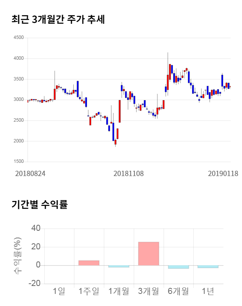Click the light blue 1개월 return bar

coord(119,266)
